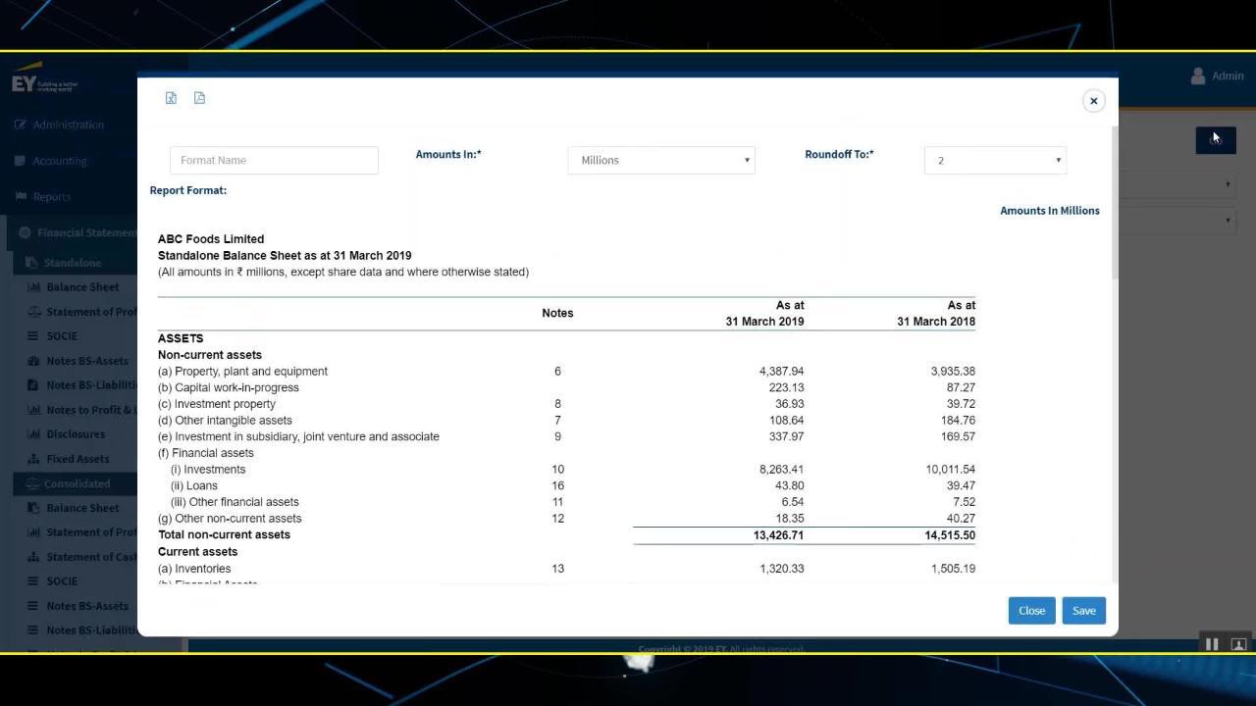Click the dialog's vertical scrollbar
The width and height of the screenshot is (1256, 706).
point(1114,206)
